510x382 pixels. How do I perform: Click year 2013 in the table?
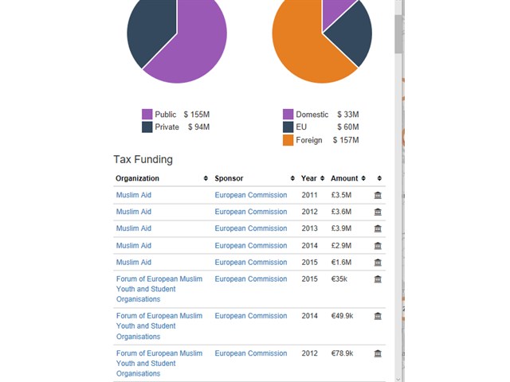click(x=309, y=228)
